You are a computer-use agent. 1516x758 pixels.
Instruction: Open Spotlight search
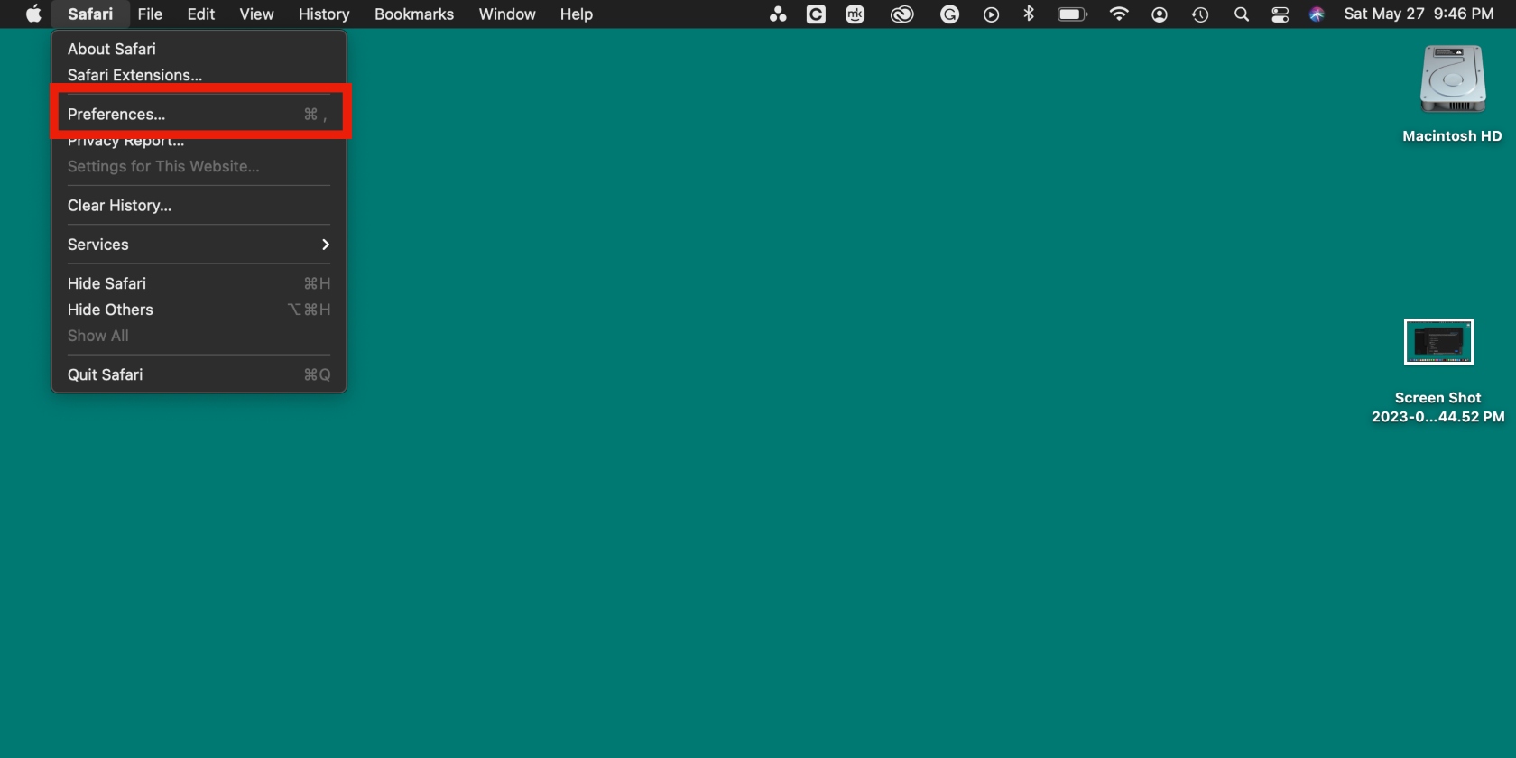pos(1242,14)
